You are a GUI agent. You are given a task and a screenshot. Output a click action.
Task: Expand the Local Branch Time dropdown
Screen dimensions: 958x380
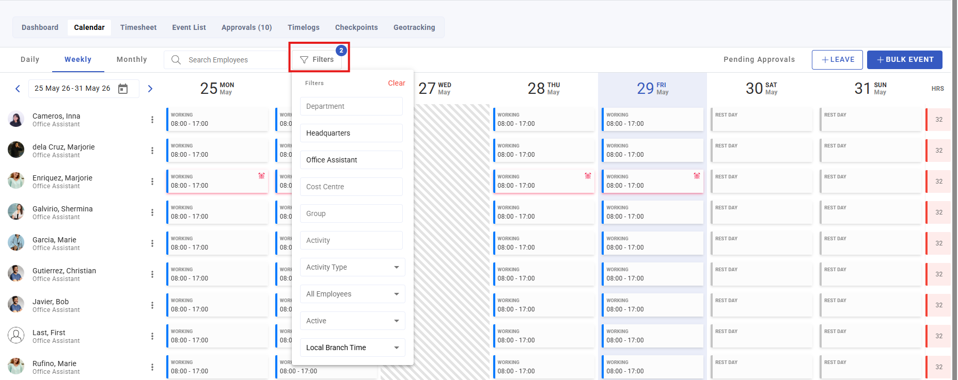click(352, 348)
